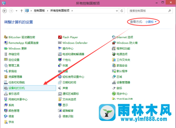Select 控制面板 in the address breadcrumb
The width and height of the screenshot is (176, 128).
point(39,11)
